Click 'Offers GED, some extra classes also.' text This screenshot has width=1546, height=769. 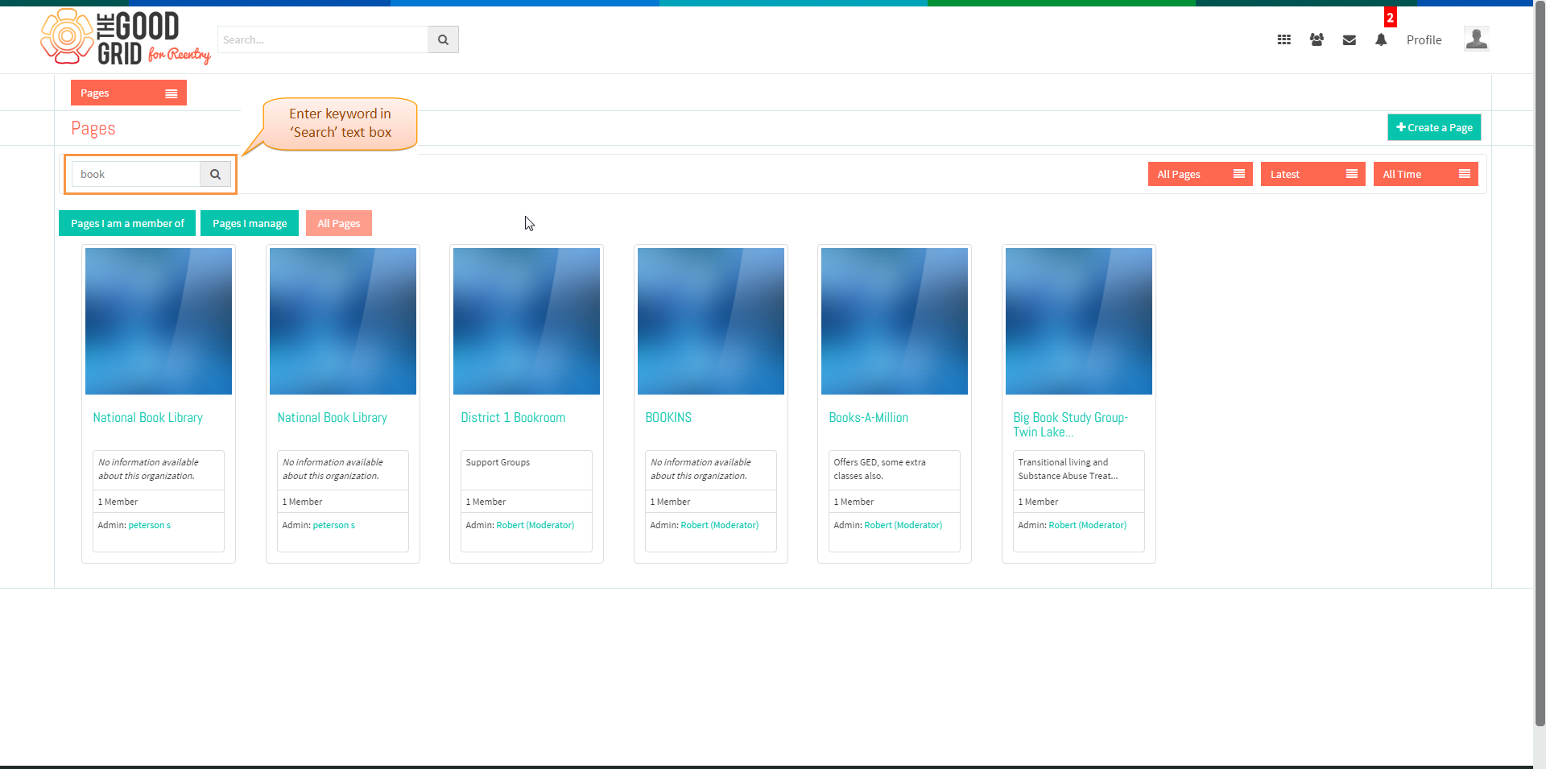point(879,469)
